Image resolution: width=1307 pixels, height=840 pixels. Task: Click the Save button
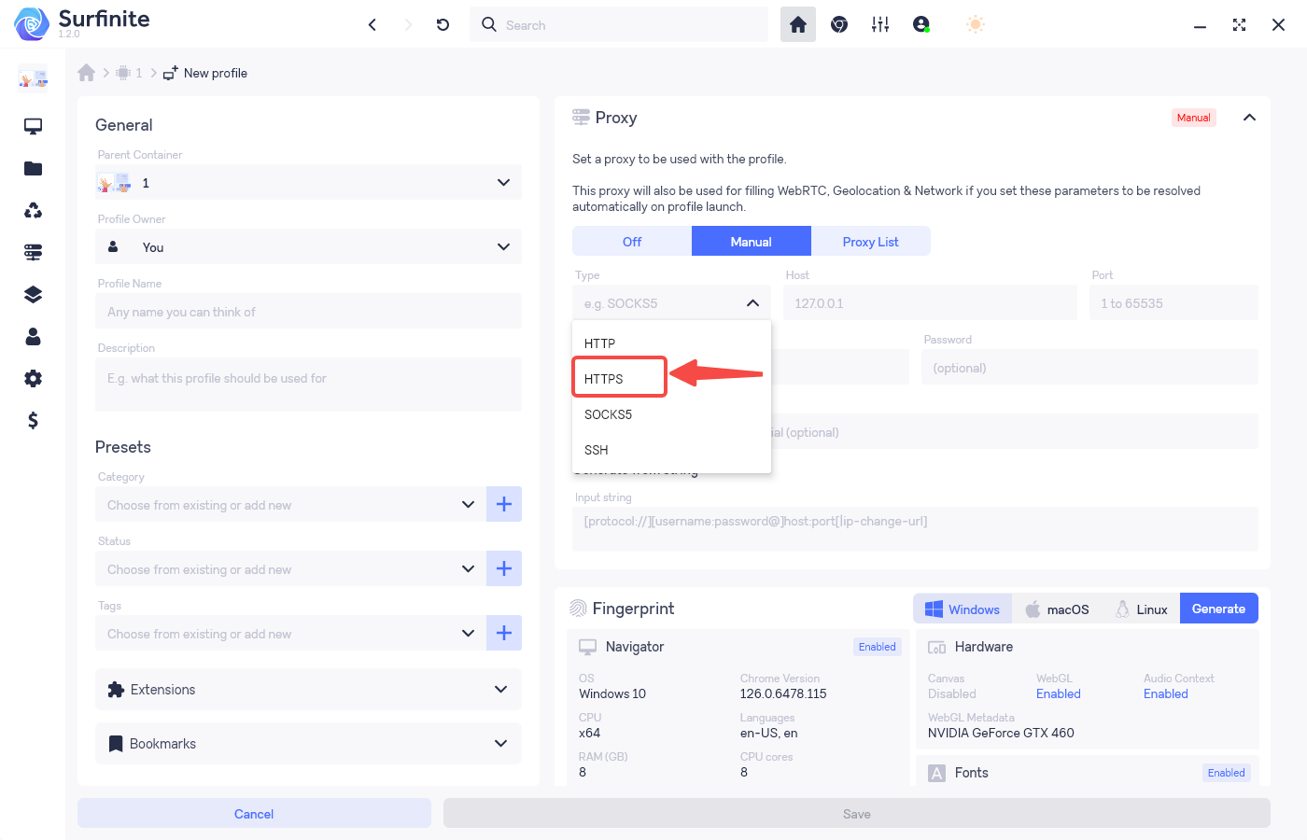click(x=857, y=813)
